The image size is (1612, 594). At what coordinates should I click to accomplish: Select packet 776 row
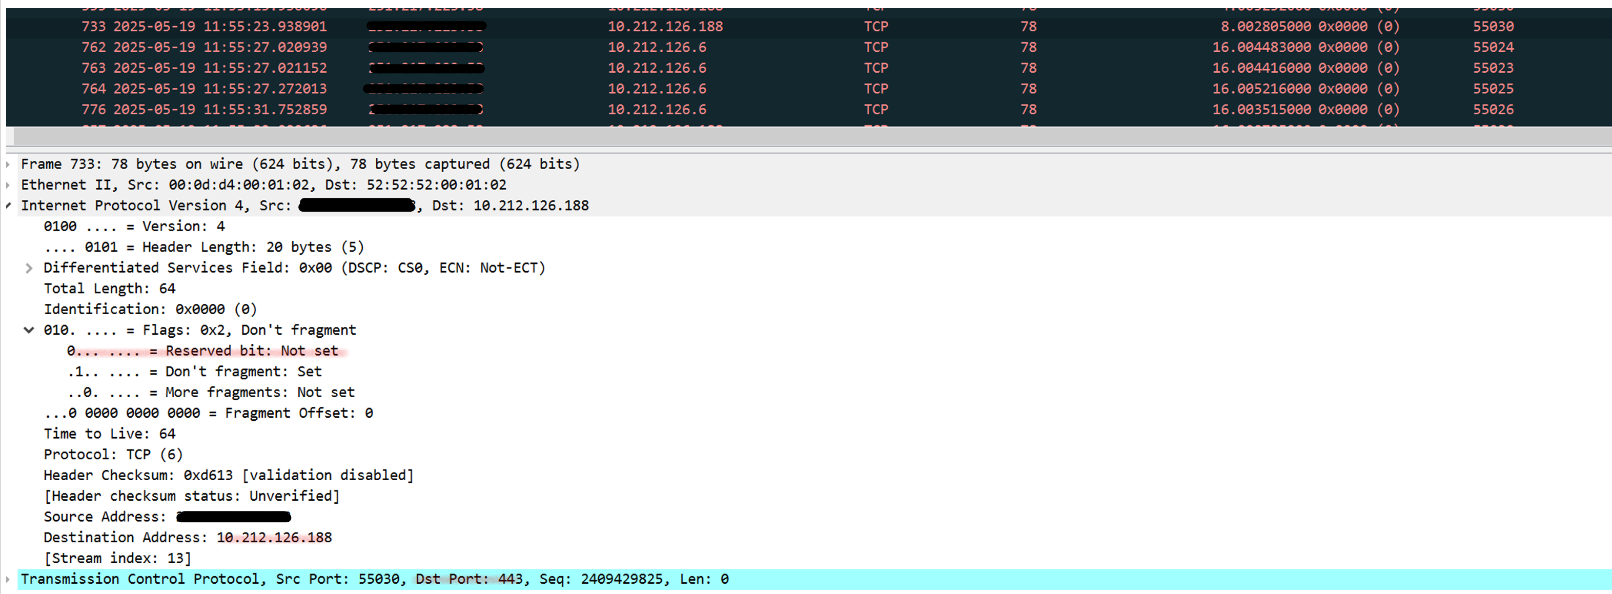coord(204,110)
